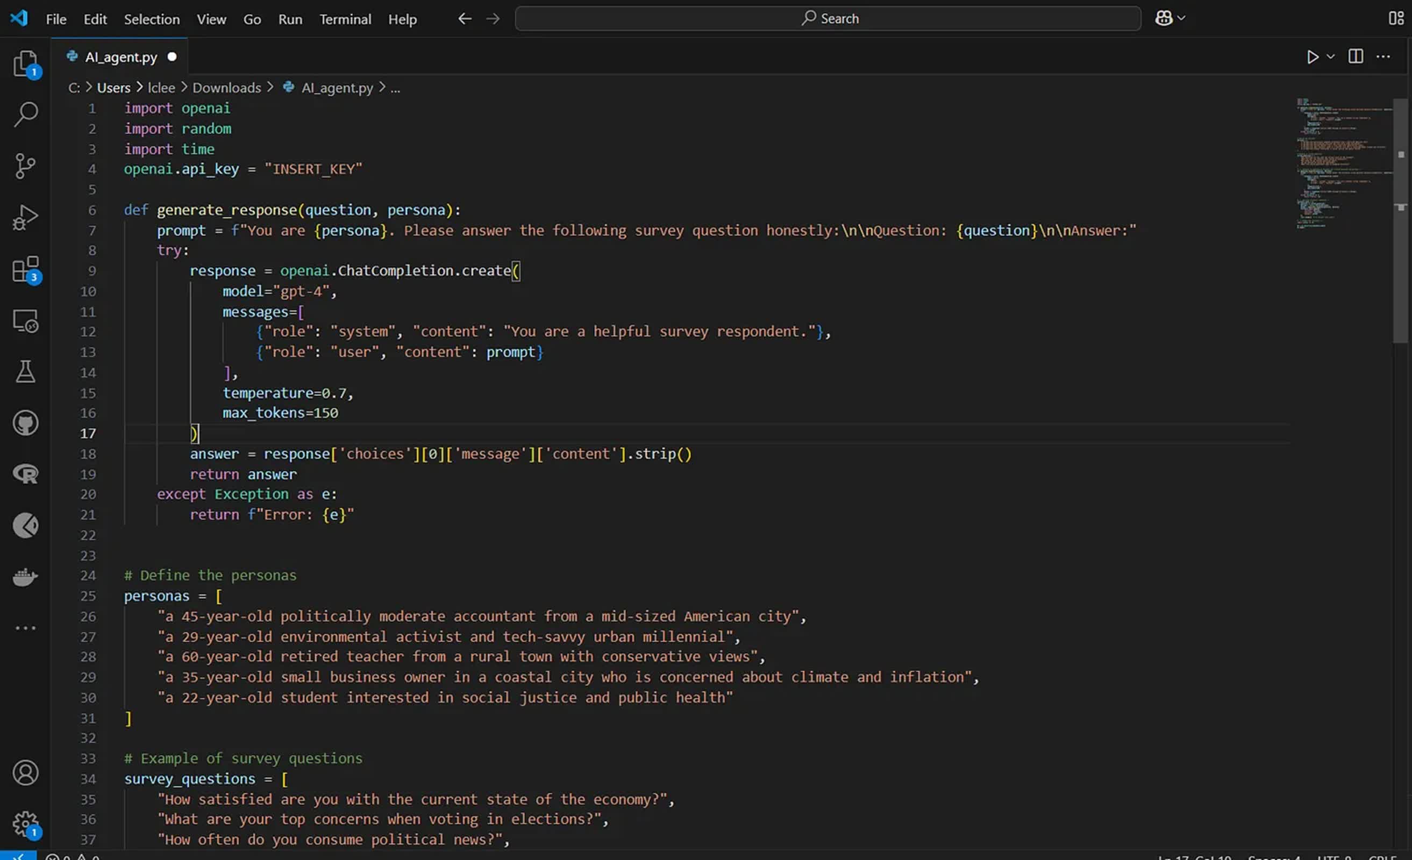Open the Testing flask view
The height and width of the screenshot is (860, 1412).
coord(25,372)
